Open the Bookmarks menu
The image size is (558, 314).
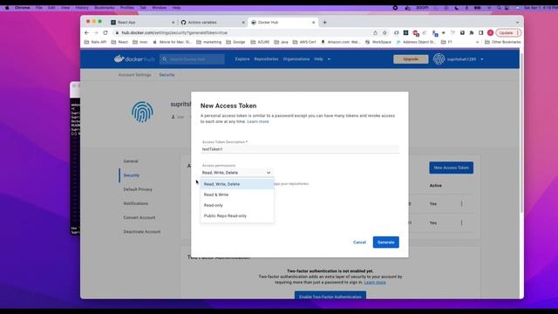[105, 8]
